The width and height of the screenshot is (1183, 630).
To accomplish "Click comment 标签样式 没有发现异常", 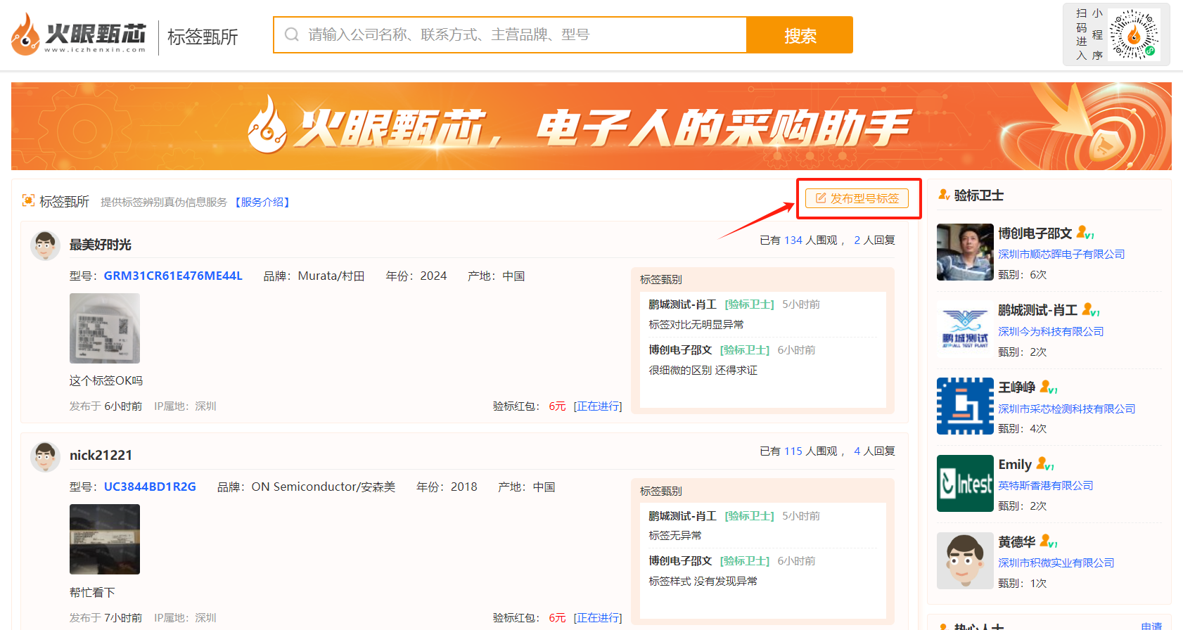I will click(x=703, y=581).
